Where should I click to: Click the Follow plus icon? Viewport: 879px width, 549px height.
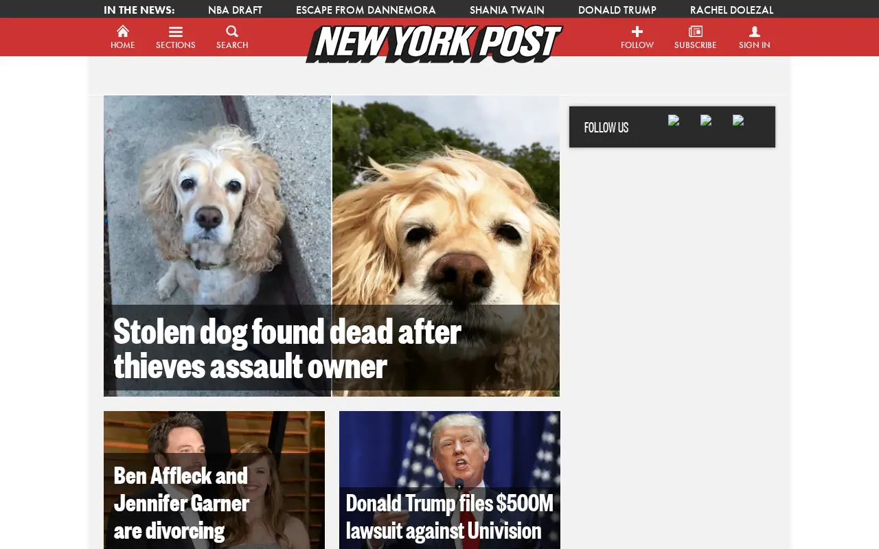click(x=637, y=32)
